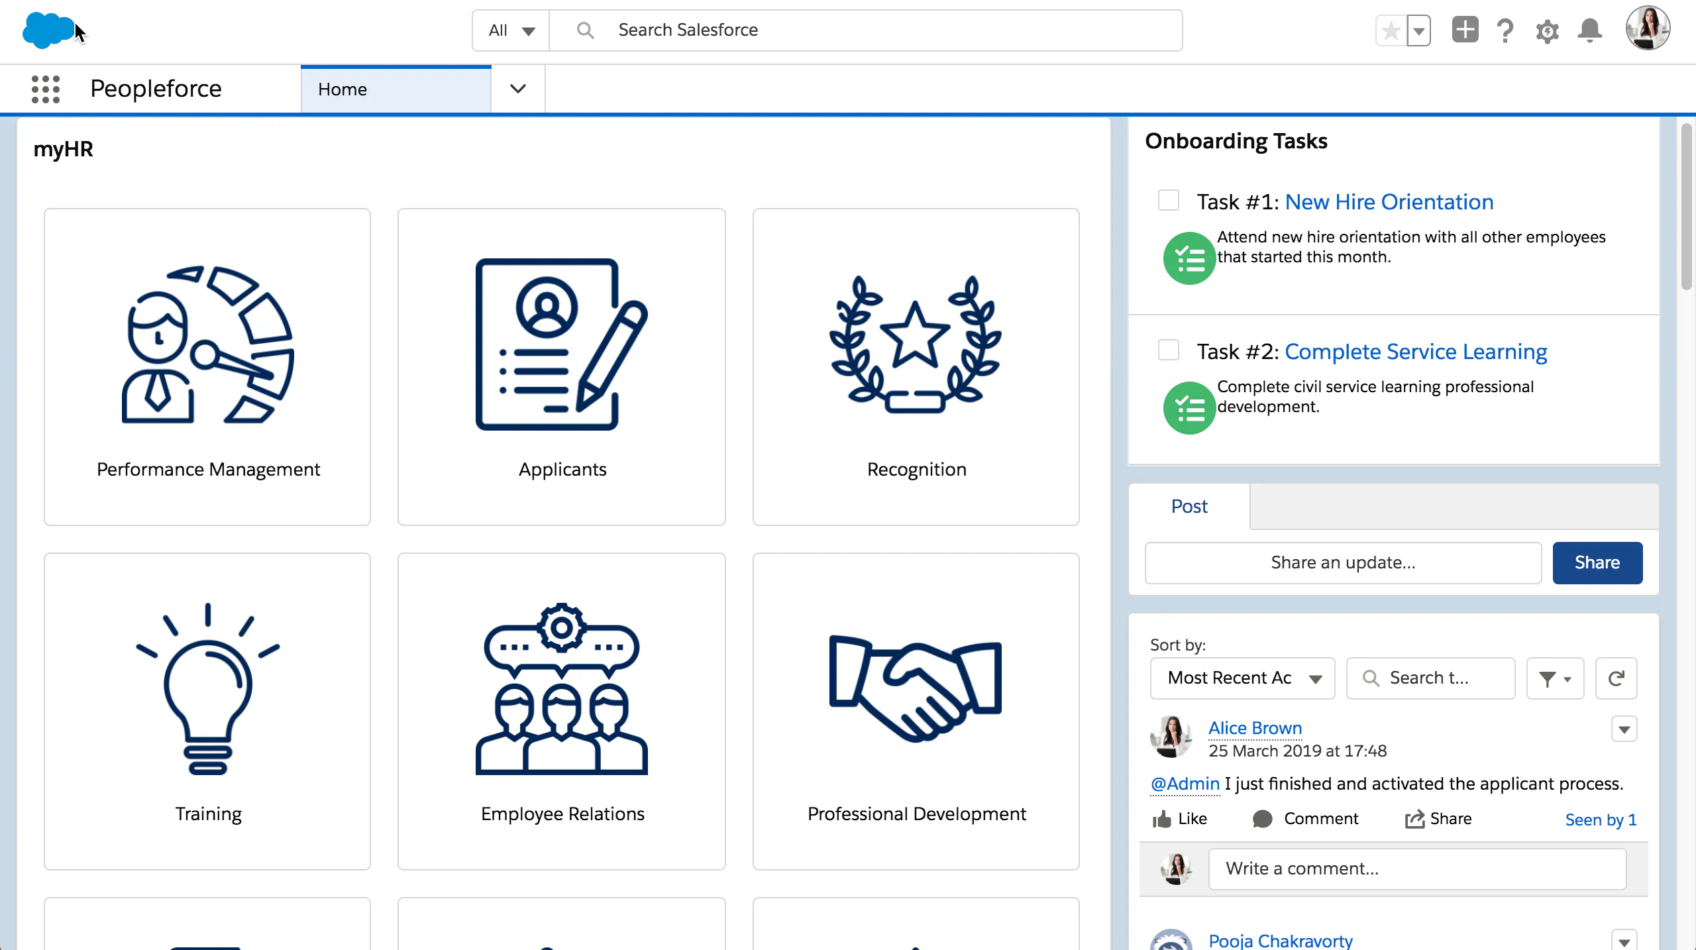
Task: Open the New Hire Orientation link
Action: (1389, 201)
